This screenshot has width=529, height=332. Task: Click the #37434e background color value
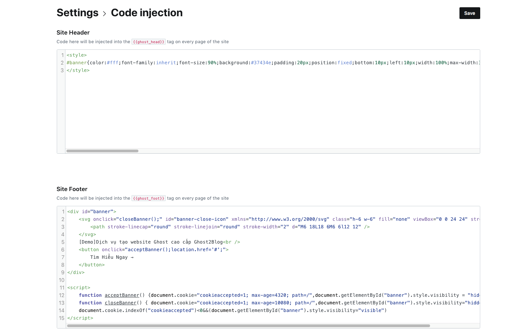pos(261,63)
